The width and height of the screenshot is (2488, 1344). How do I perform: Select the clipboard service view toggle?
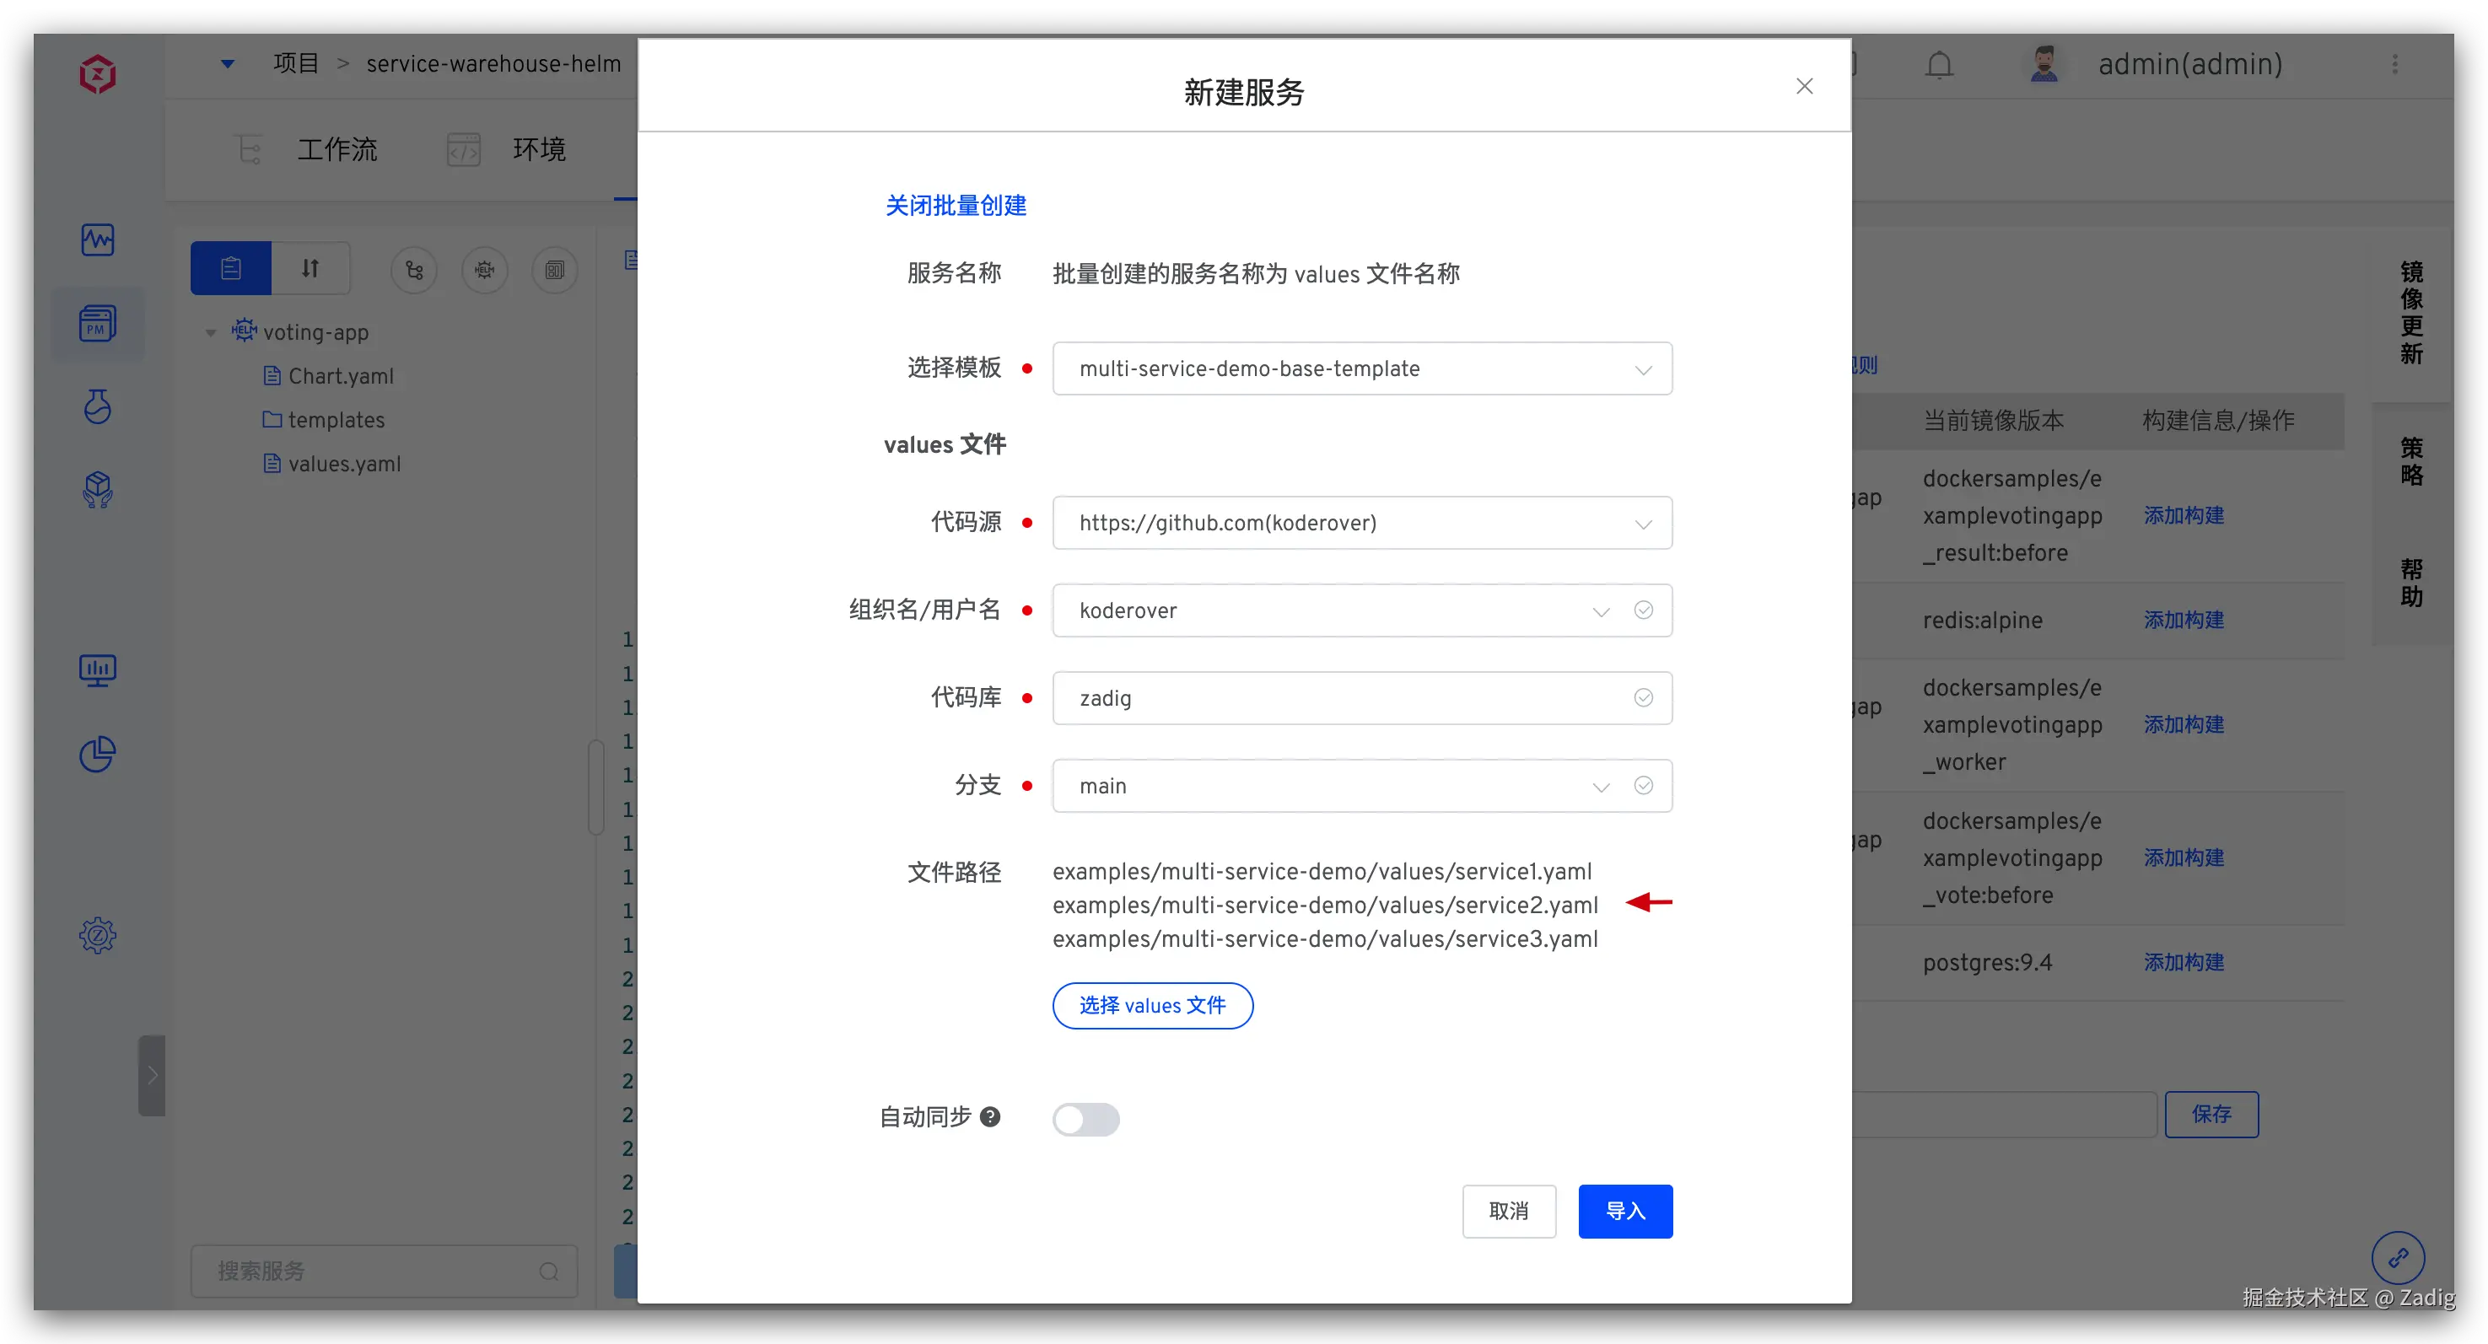tap(231, 268)
